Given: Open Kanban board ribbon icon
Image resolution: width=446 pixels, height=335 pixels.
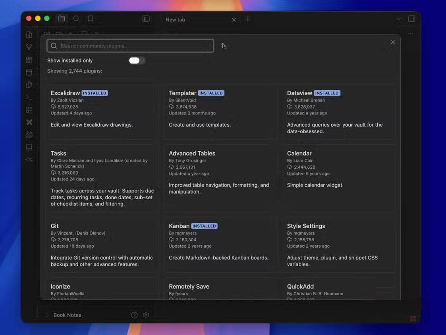Looking at the screenshot, I should (x=29, y=110).
